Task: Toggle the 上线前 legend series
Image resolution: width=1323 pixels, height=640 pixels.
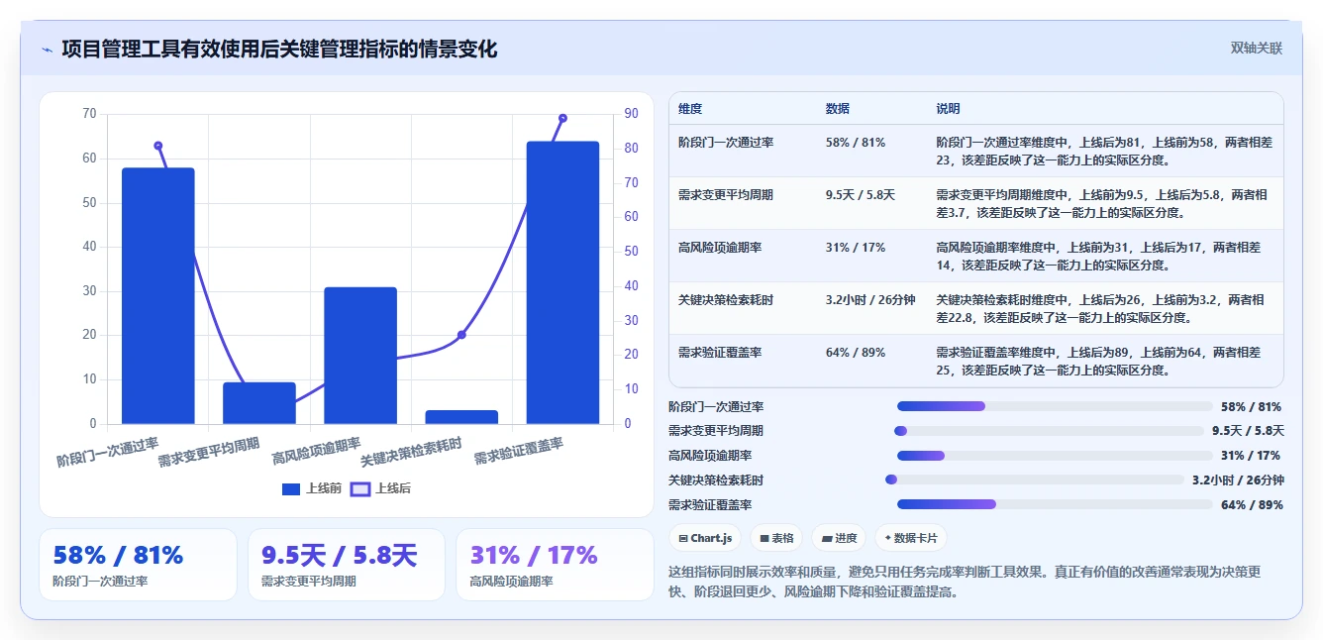Action: point(312,488)
